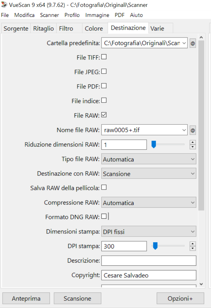Viewport: 211px width, 308px height.
Task: Toggle the Formato DNG RAW checkbox
Action: (x=104, y=216)
